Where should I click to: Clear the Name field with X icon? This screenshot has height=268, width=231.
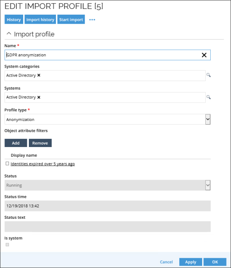(x=204, y=55)
